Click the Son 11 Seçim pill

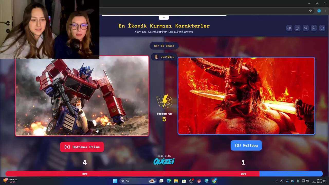pos(164,46)
